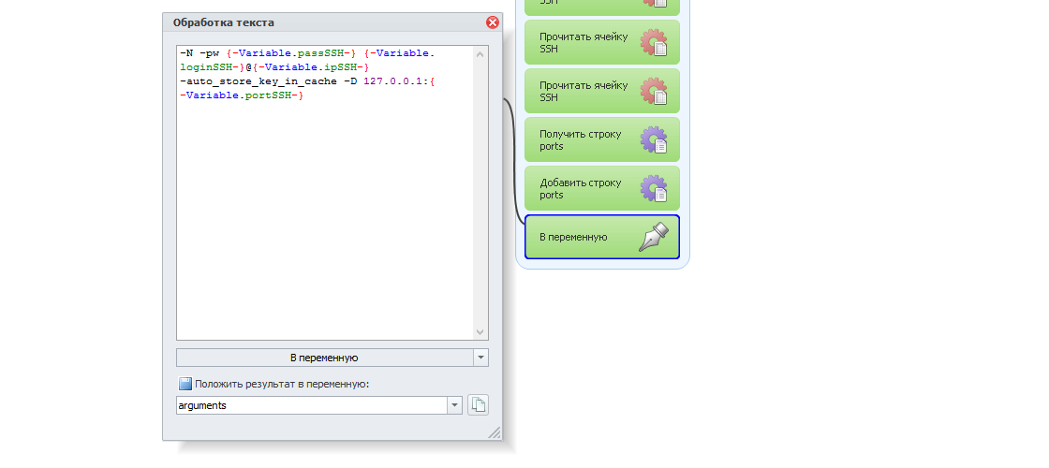
Task: Select the highlighted В переменную action block
Action: [602, 237]
